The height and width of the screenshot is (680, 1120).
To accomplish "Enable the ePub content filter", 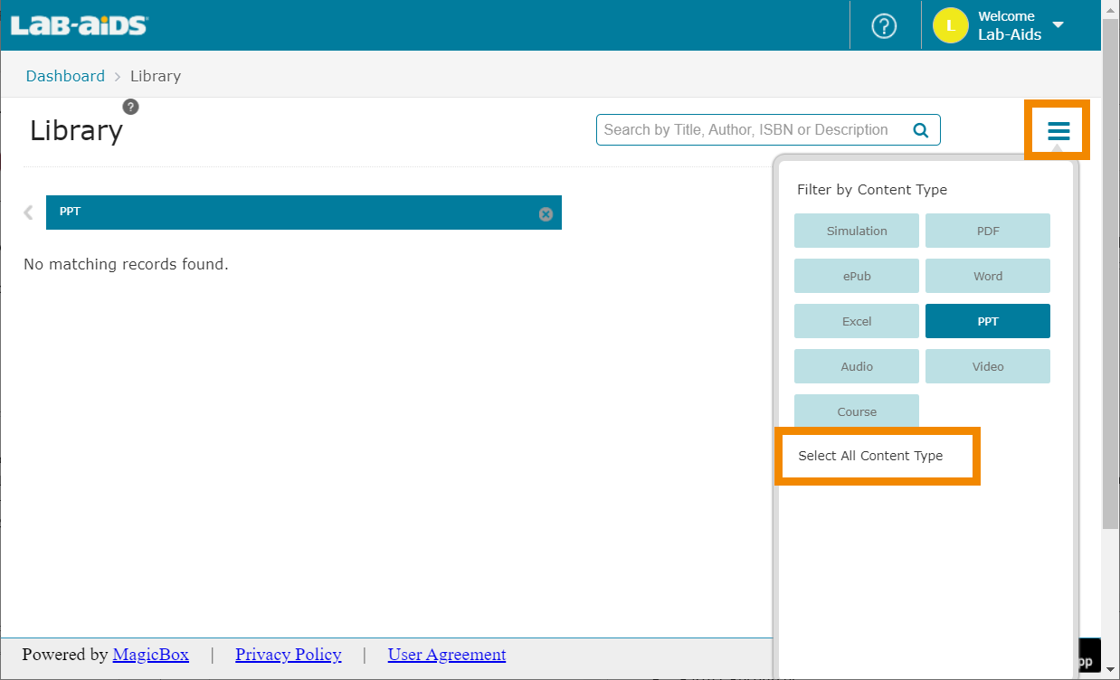I will coord(856,276).
